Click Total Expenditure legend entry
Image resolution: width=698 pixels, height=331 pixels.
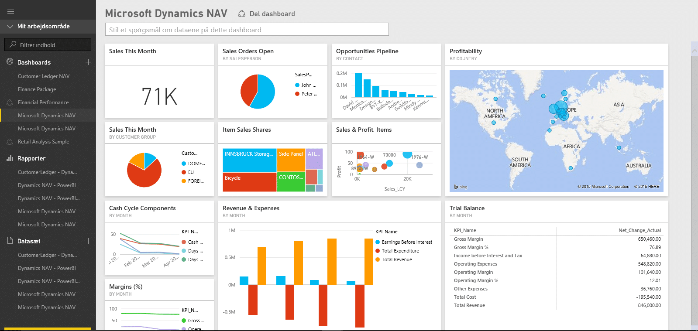(397, 251)
